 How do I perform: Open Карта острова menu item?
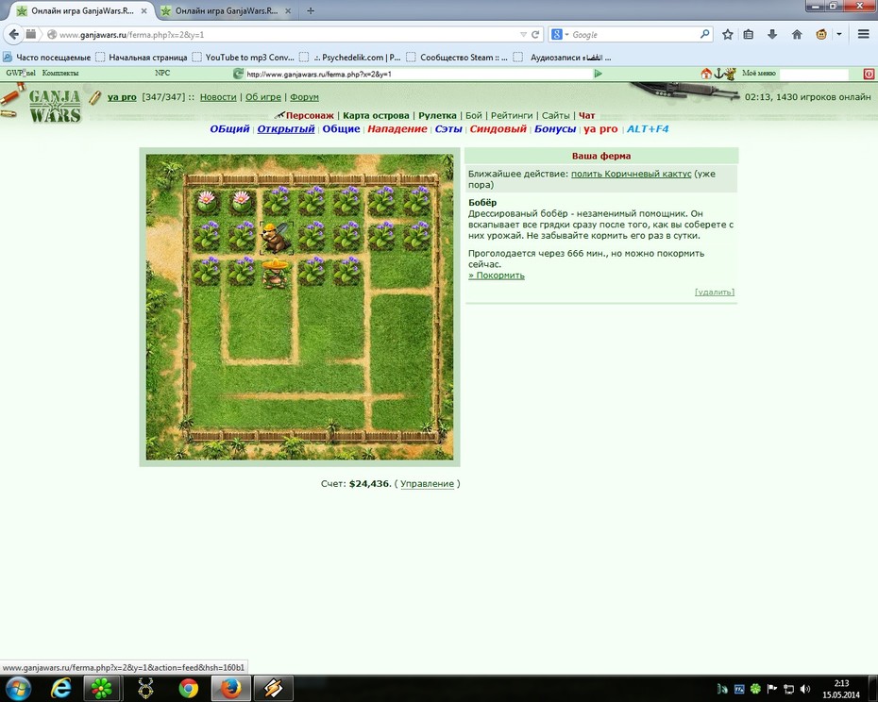[376, 115]
